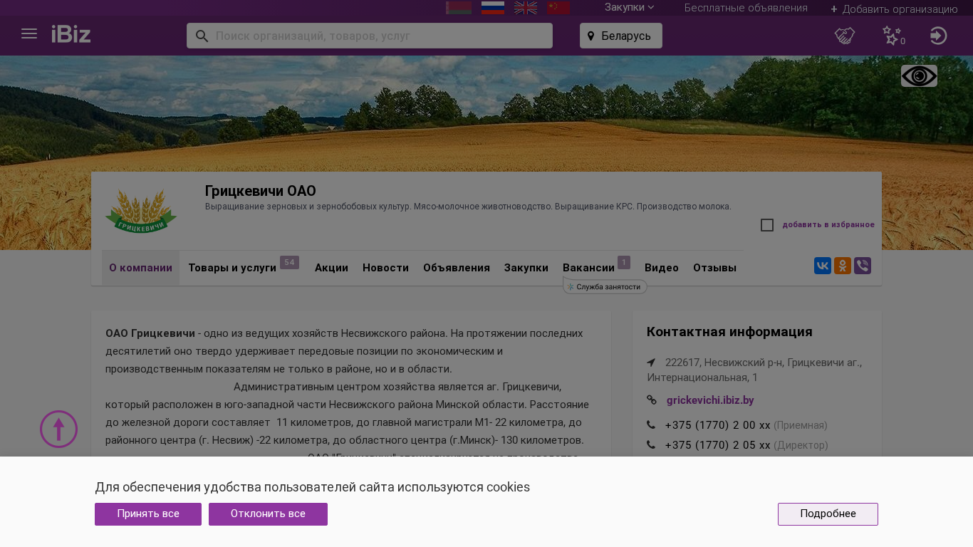Click Бесплатные объявления link
This screenshot has height=547, width=973.
[x=746, y=8]
